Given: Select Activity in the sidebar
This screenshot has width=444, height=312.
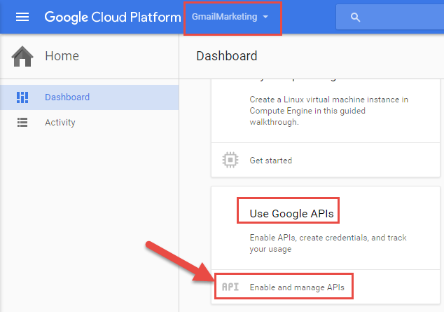Looking at the screenshot, I should pos(89,123).
